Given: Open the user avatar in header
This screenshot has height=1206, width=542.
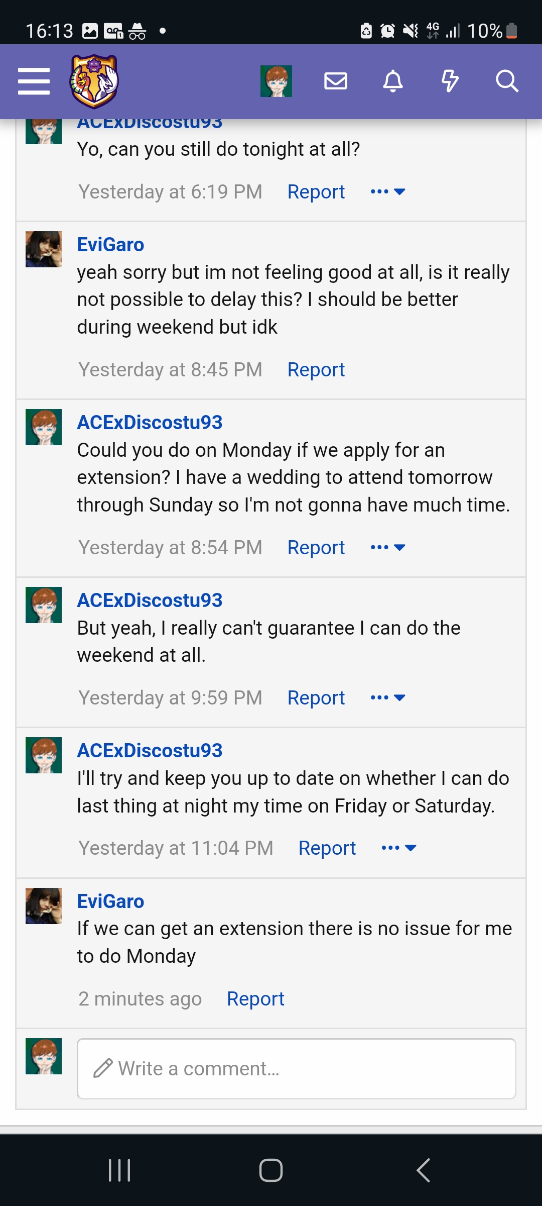Looking at the screenshot, I should coord(276,81).
